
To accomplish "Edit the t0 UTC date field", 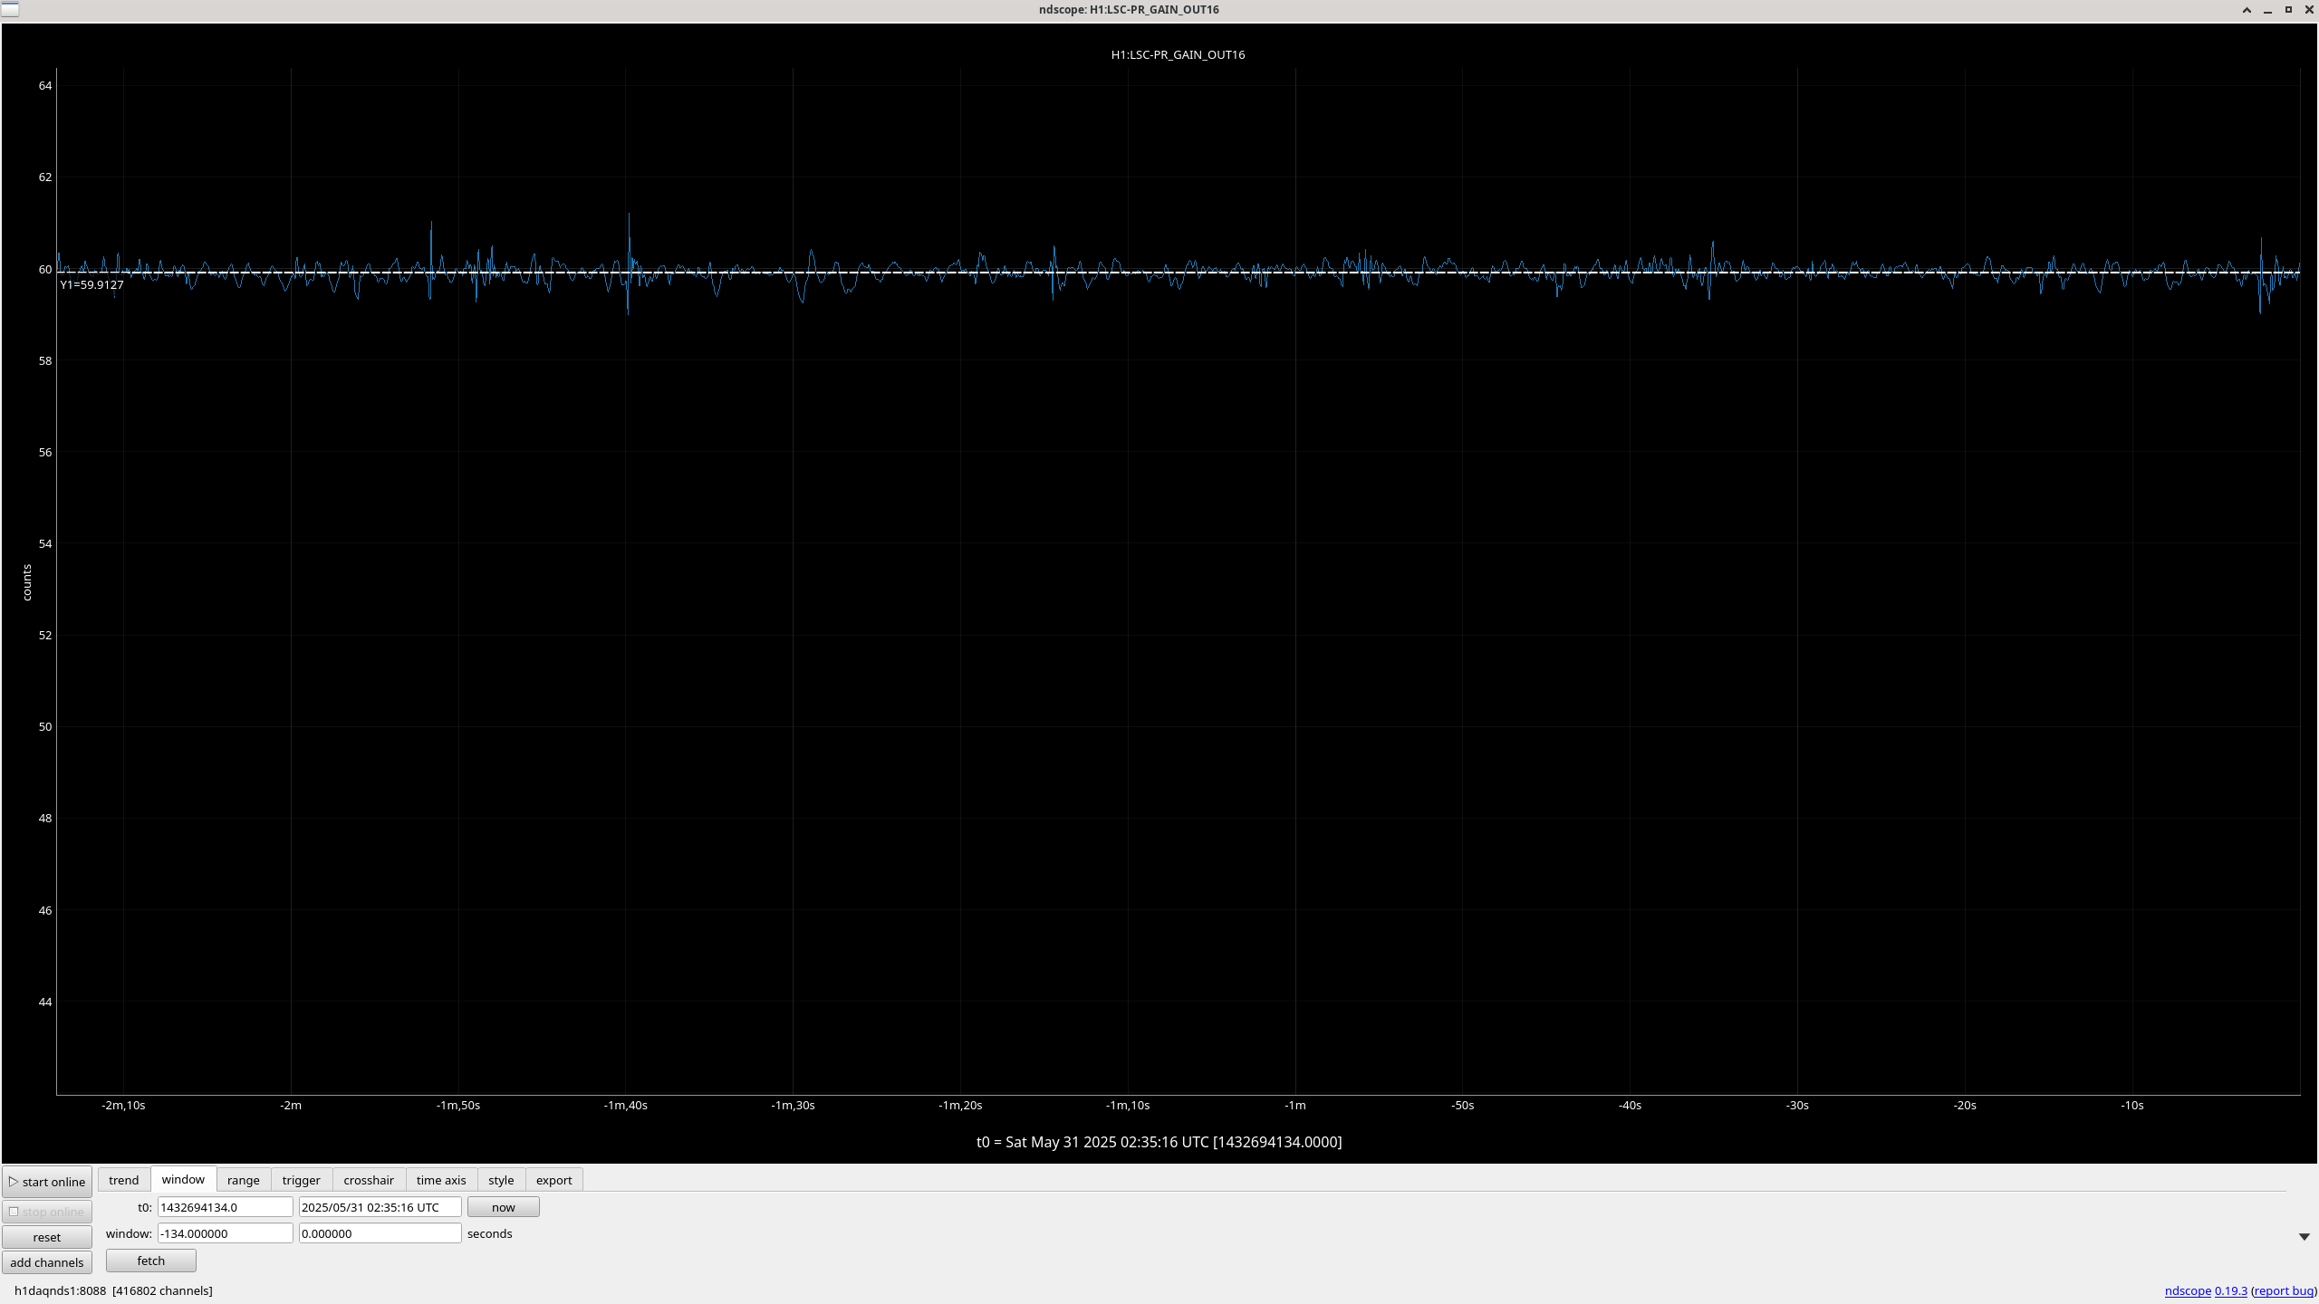I will click(380, 1207).
